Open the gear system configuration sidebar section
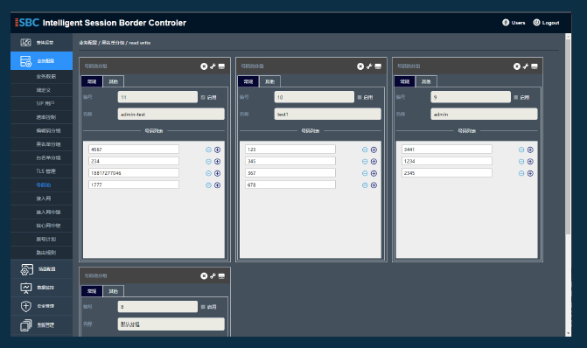Screen dimensions: 587x348 tap(42, 269)
